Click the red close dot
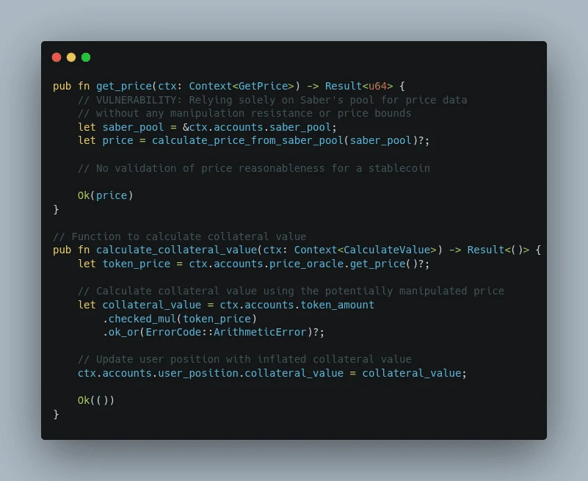The width and height of the screenshot is (588, 481). click(57, 57)
